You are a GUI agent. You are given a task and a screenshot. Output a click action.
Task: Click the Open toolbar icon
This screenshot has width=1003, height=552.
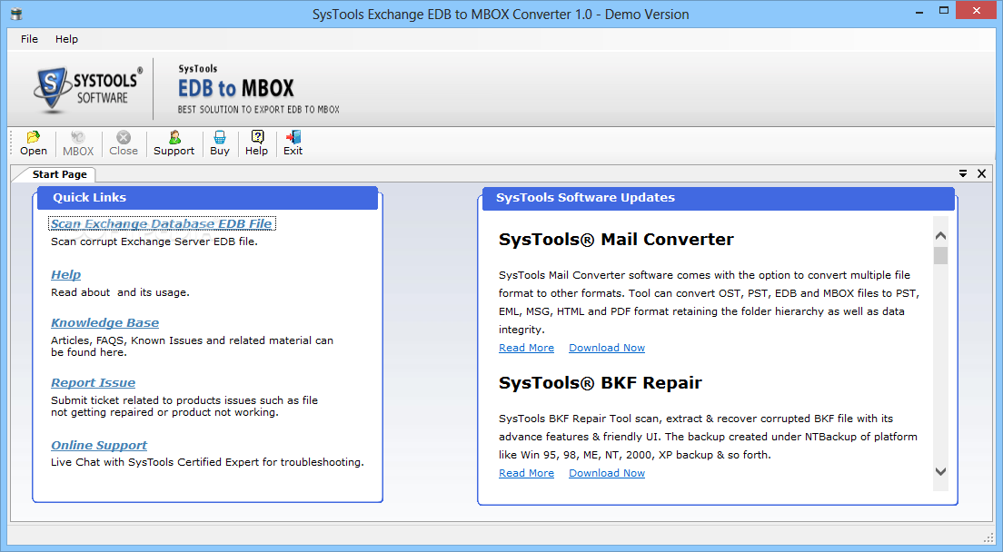(34, 143)
